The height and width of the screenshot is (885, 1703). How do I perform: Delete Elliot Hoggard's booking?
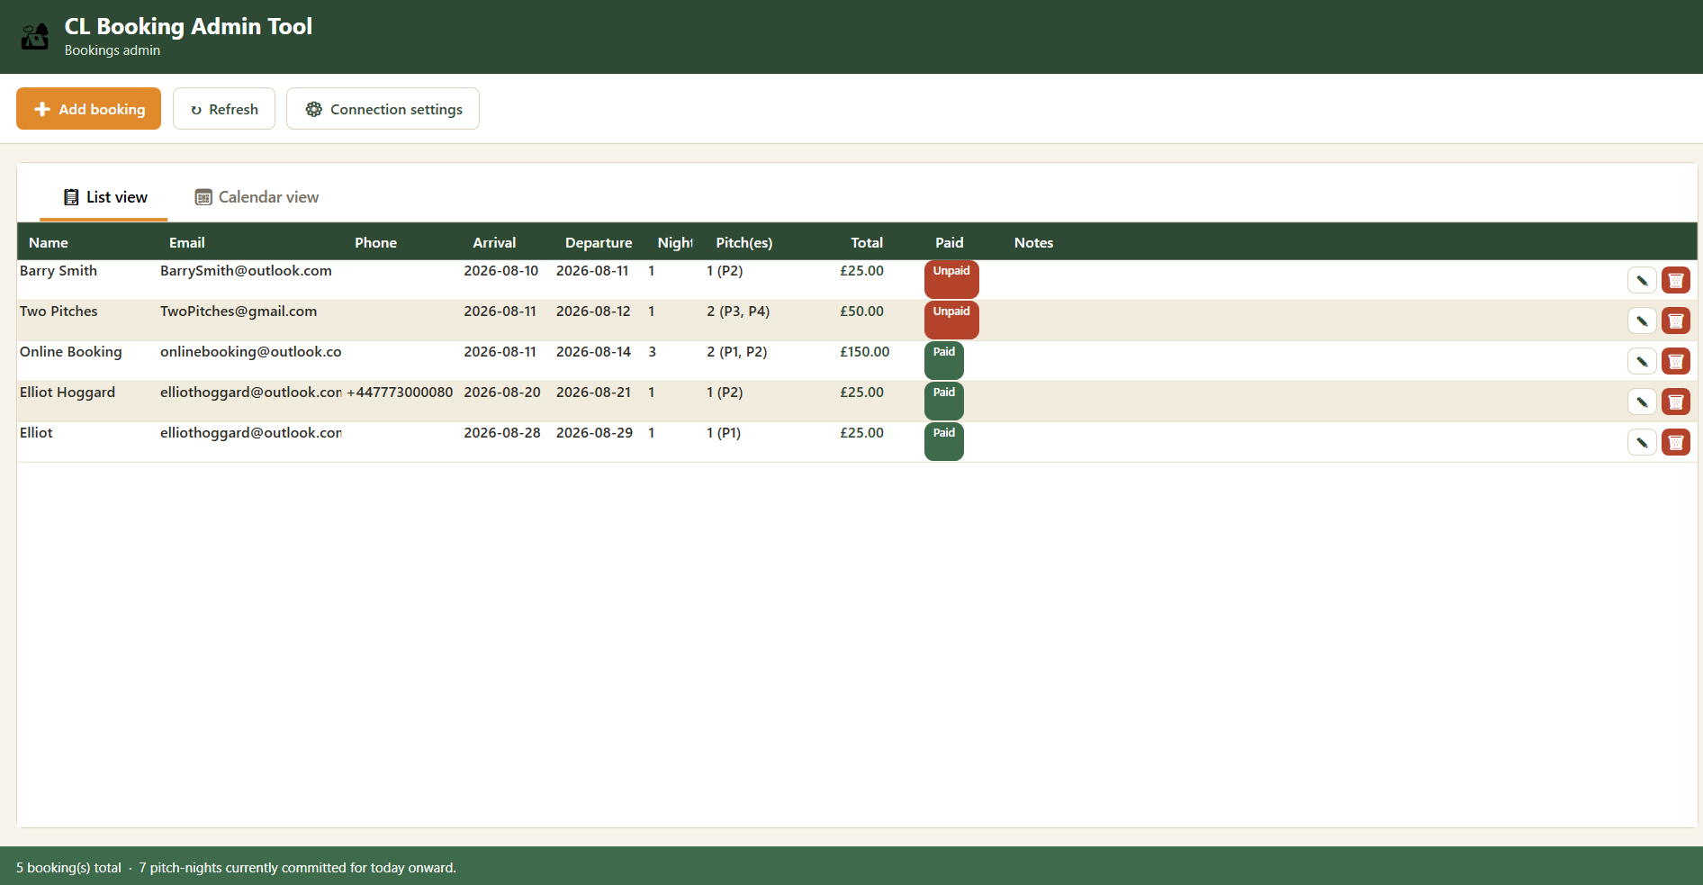(x=1675, y=402)
